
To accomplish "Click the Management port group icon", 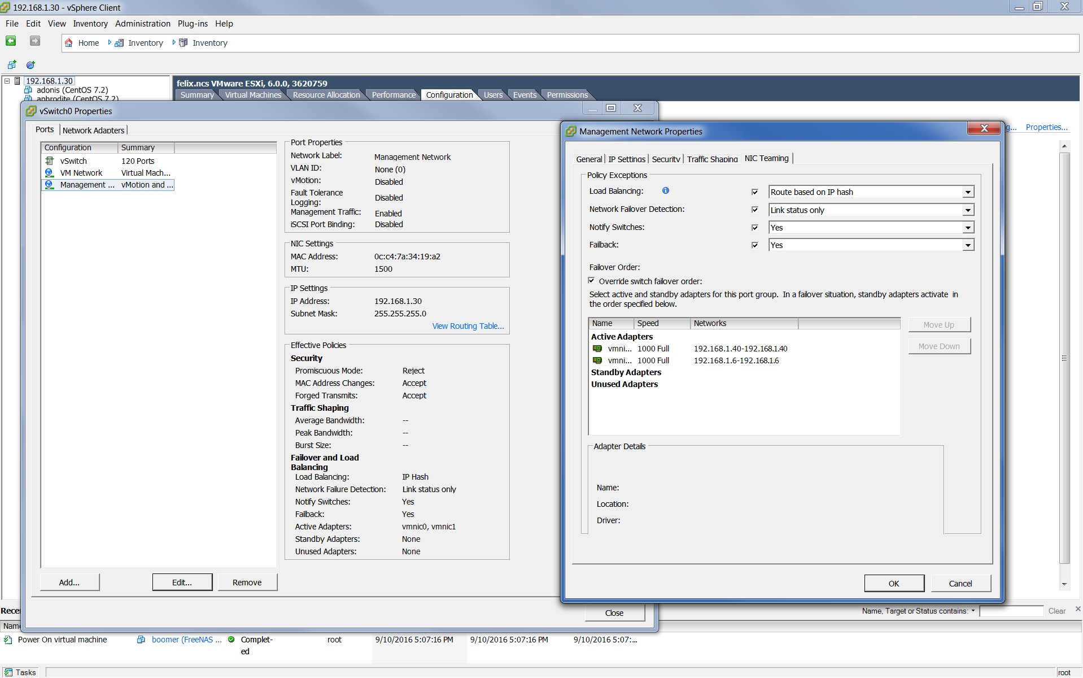I will pyautogui.click(x=50, y=185).
